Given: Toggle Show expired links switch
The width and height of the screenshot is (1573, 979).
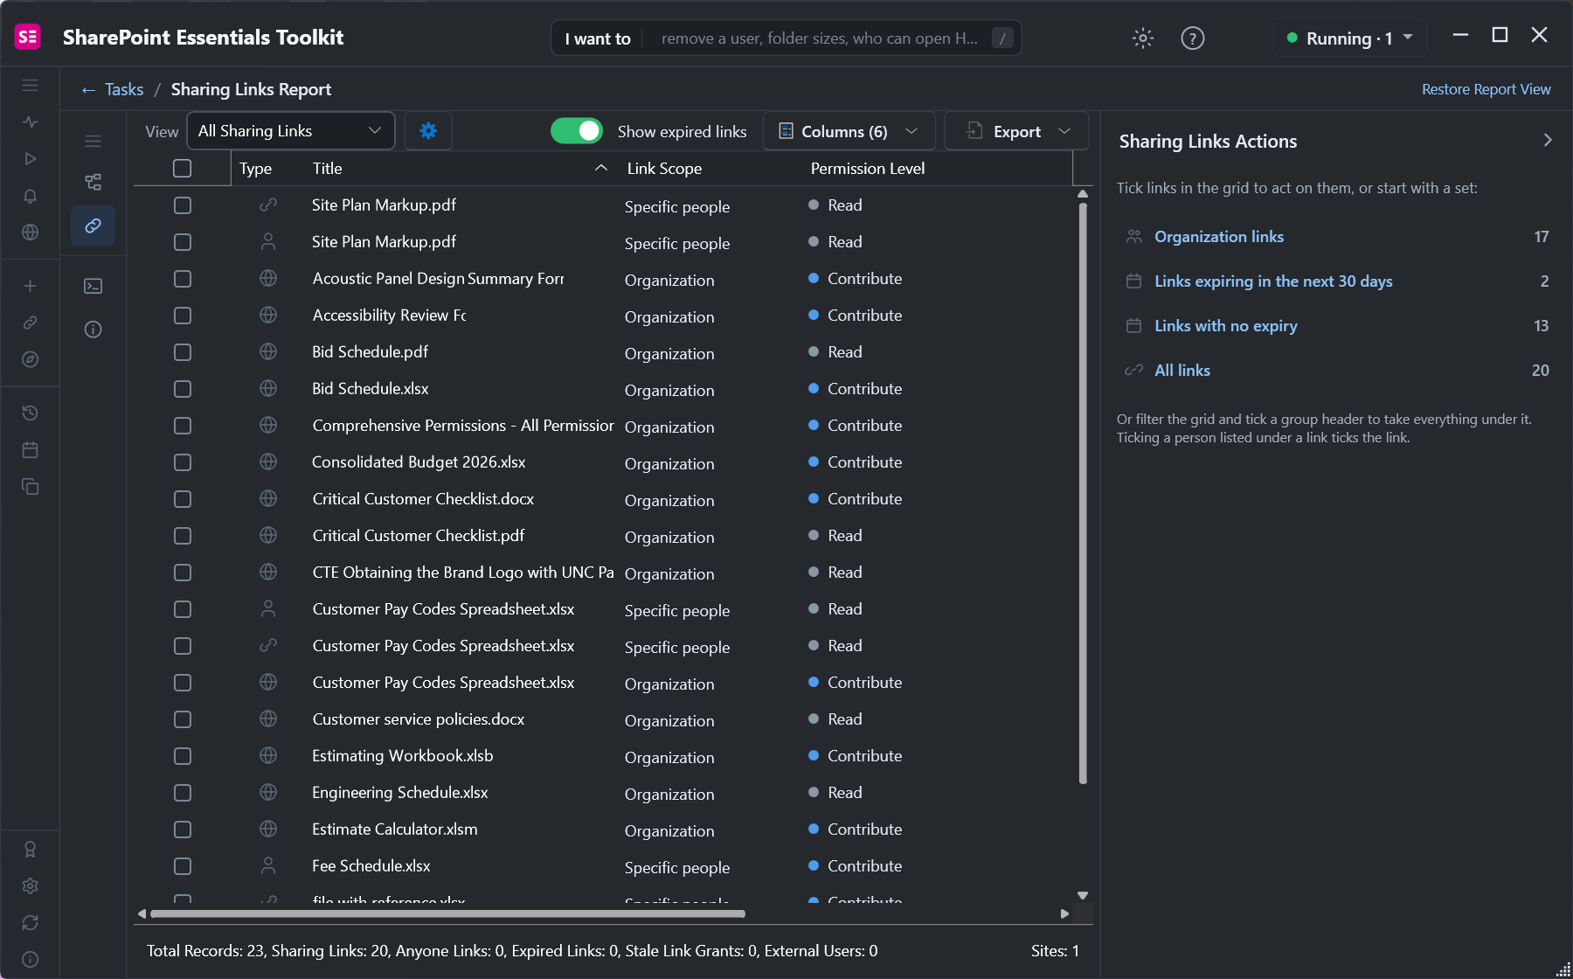Looking at the screenshot, I should (577, 131).
